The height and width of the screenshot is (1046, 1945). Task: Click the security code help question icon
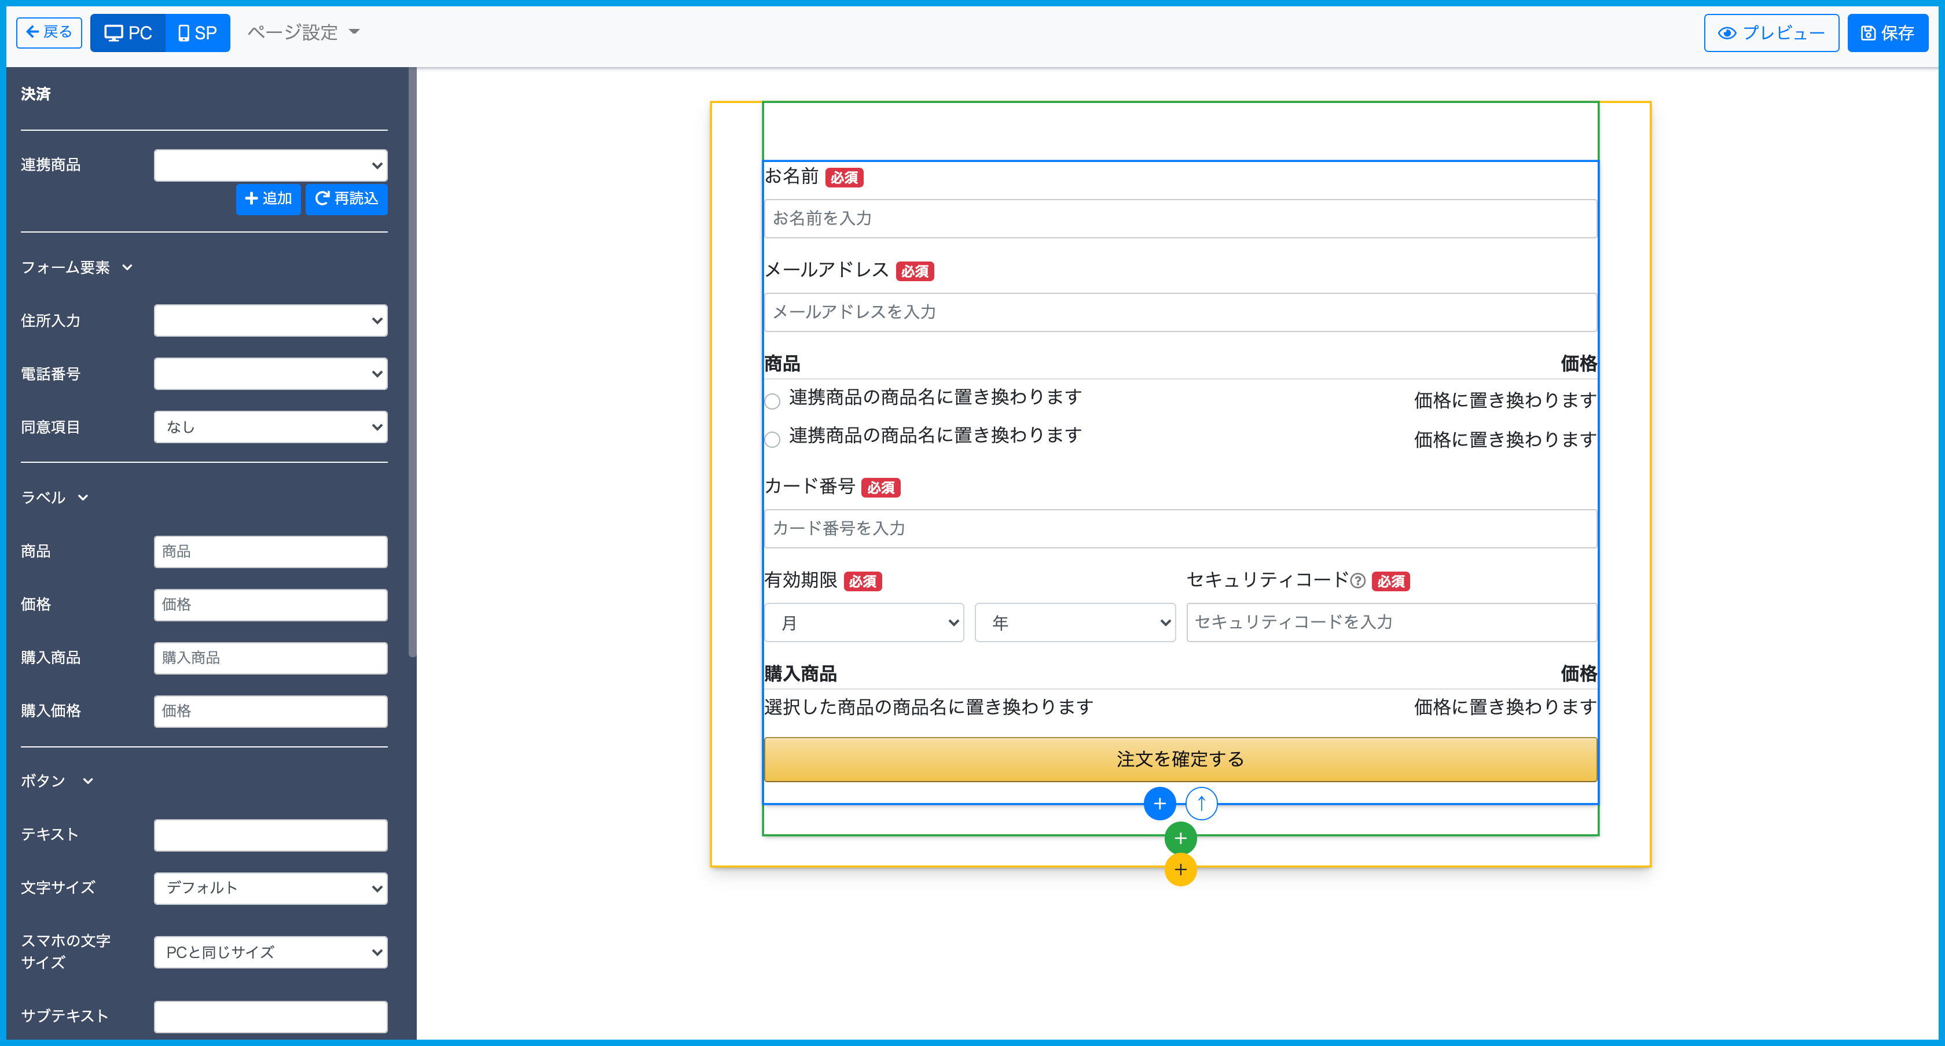click(x=1357, y=580)
